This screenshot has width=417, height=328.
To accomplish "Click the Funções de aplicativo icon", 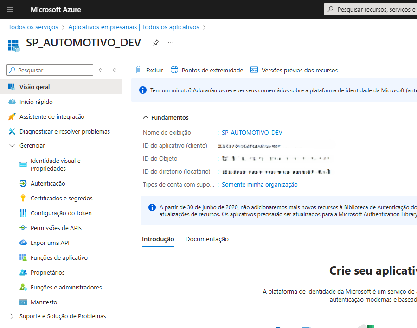I will pos(23,257).
